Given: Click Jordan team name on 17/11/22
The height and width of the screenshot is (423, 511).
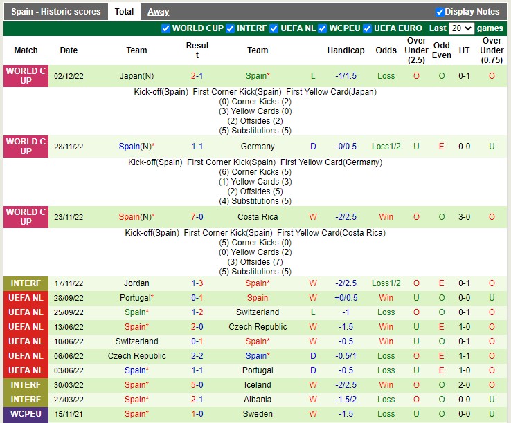Looking at the screenshot, I should pos(136,283).
